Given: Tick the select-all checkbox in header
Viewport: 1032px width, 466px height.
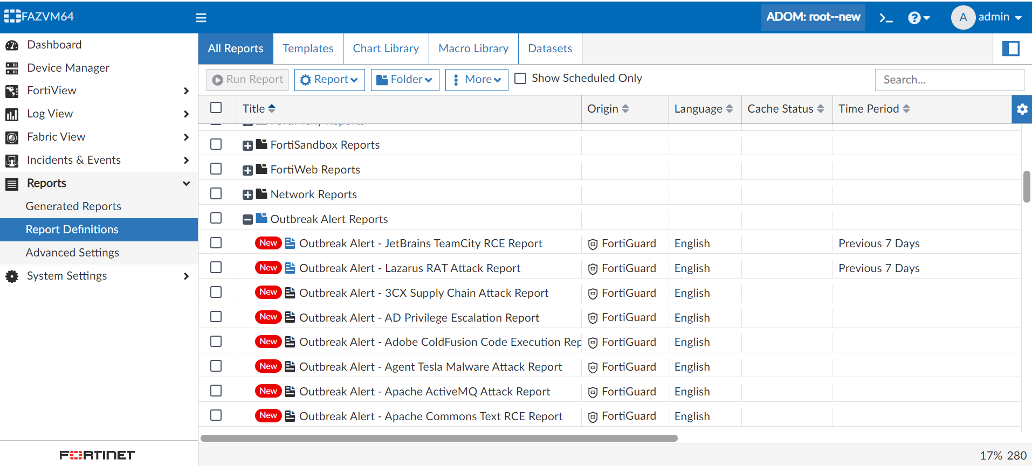Looking at the screenshot, I should (x=216, y=108).
